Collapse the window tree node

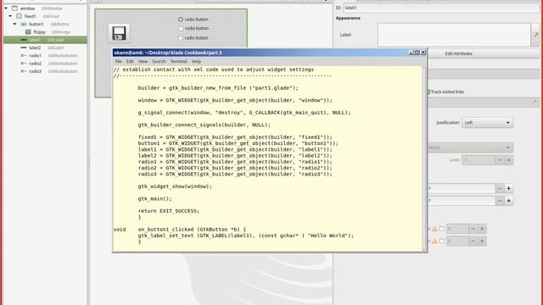point(6,8)
